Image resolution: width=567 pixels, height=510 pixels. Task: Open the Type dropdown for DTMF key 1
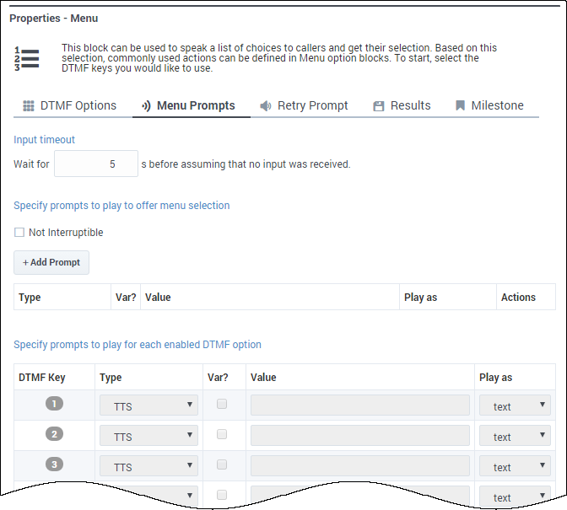click(x=148, y=406)
